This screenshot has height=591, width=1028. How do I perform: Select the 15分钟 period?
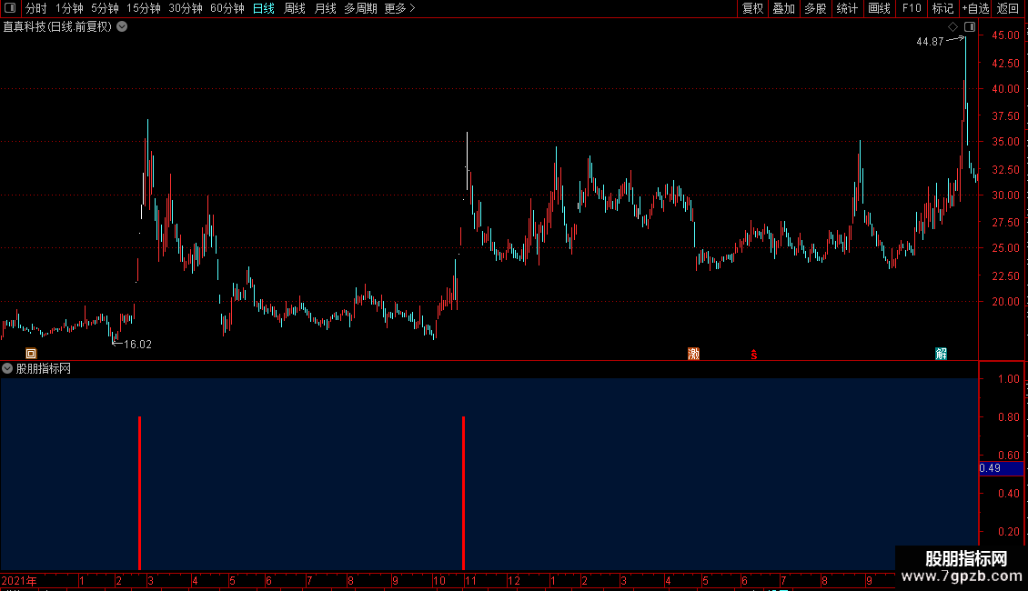point(143,8)
